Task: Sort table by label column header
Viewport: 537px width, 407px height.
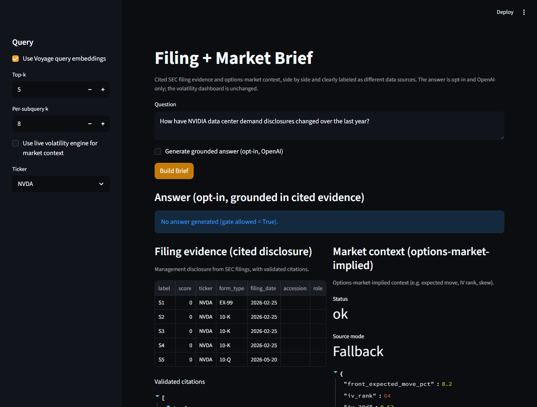Action: [165, 288]
